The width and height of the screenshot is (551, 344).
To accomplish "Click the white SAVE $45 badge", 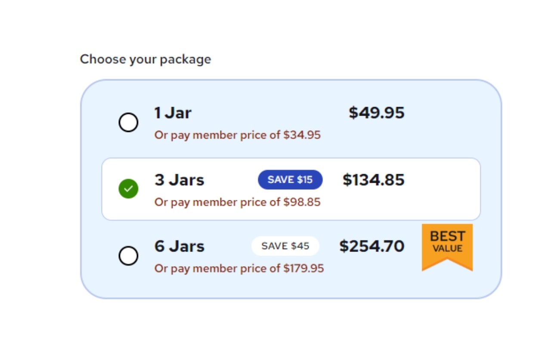I will 285,246.
